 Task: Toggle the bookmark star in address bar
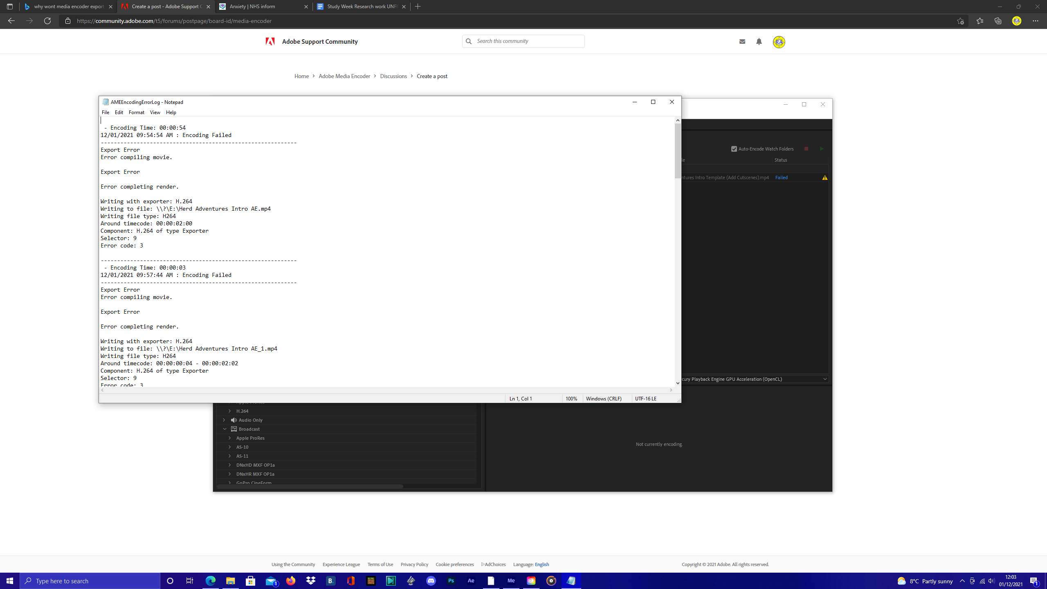[x=960, y=21]
